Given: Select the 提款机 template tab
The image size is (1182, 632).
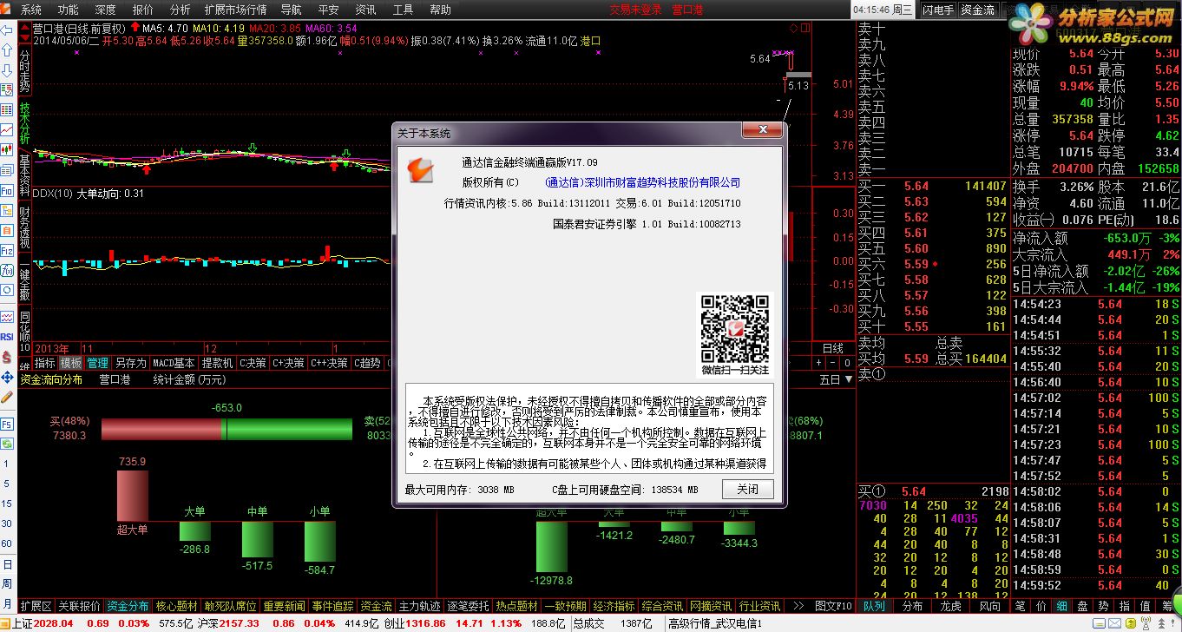Looking at the screenshot, I should pyautogui.click(x=217, y=363).
